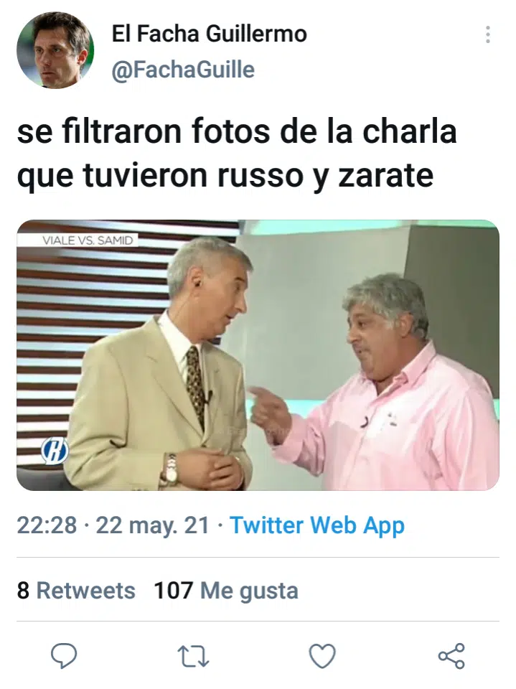
Task: Click the tweet text about russo y zarate
Action: (237, 154)
